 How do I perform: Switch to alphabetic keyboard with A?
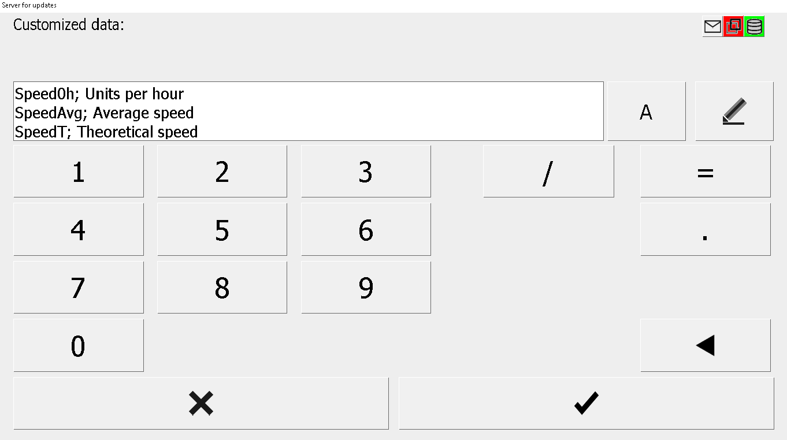[x=647, y=111]
